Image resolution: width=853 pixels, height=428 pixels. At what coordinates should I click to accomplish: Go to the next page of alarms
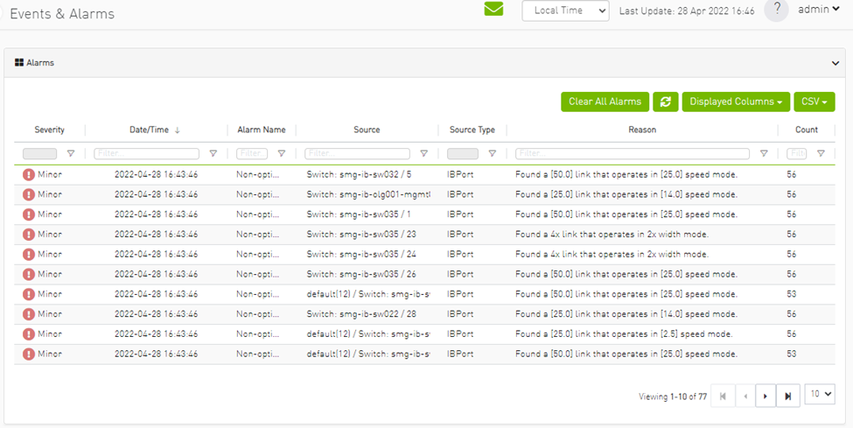(766, 396)
